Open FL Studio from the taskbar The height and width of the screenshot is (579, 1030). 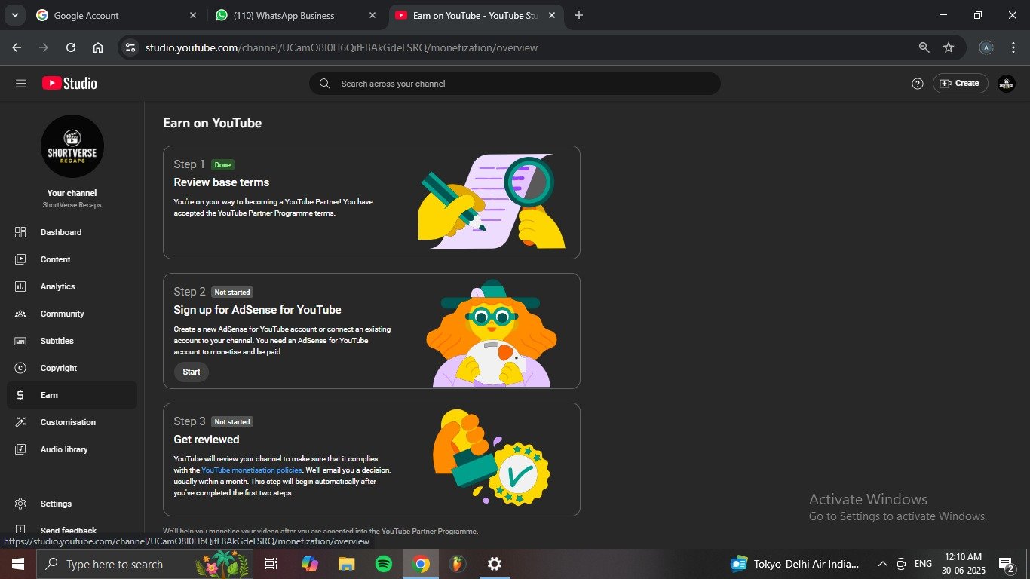pos(458,564)
